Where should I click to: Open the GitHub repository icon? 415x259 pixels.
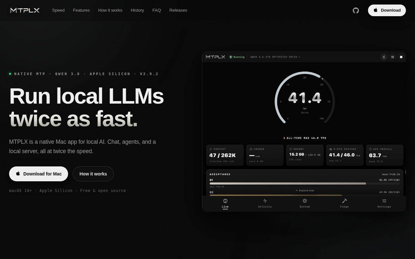pyautogui.click(x=356, y=10)
